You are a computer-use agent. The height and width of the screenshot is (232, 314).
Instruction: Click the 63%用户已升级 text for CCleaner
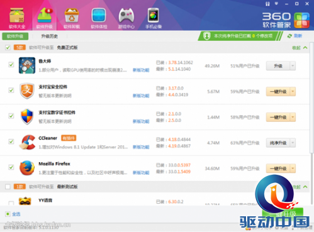245,143
